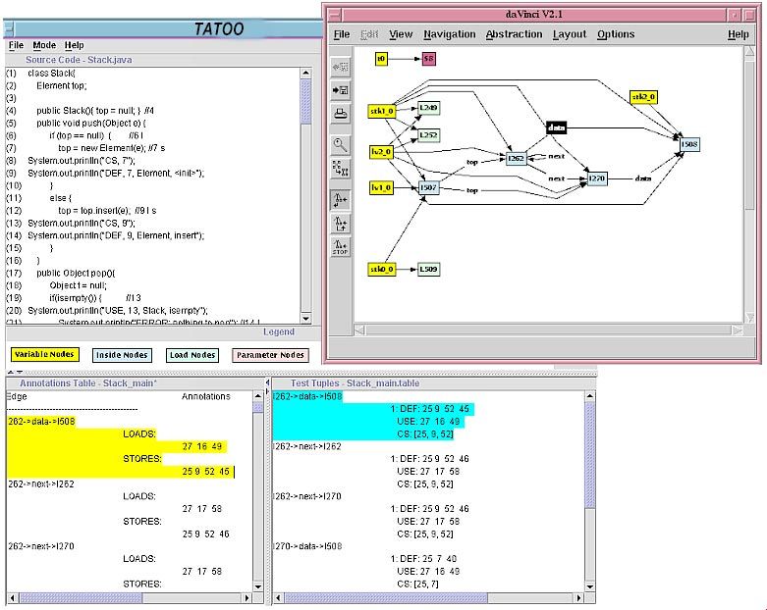The height and width of the screenshot is (610, 767).
Task: Click the subgraph abstraction icon below magnifier
Action: (341, 168)
